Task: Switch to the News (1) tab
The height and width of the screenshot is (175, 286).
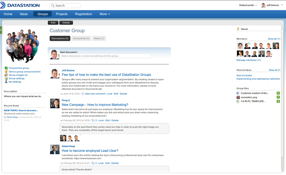Action: 99,38
